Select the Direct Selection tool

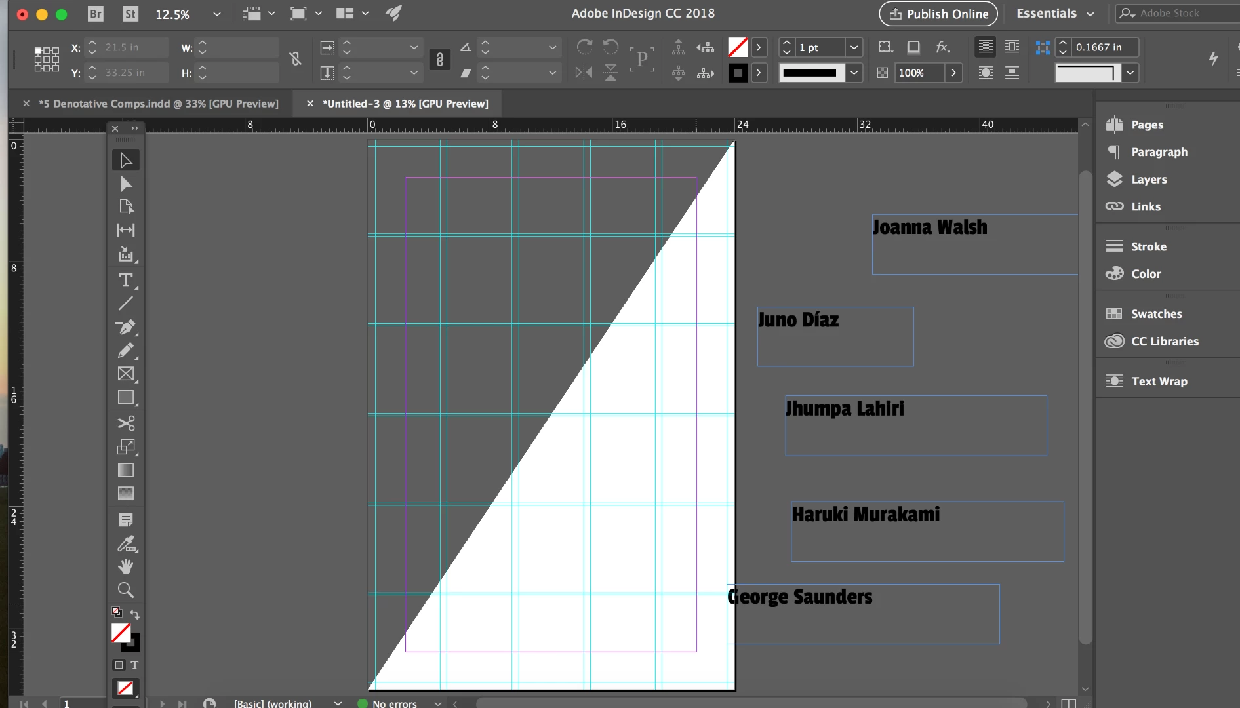coord(126,184)
